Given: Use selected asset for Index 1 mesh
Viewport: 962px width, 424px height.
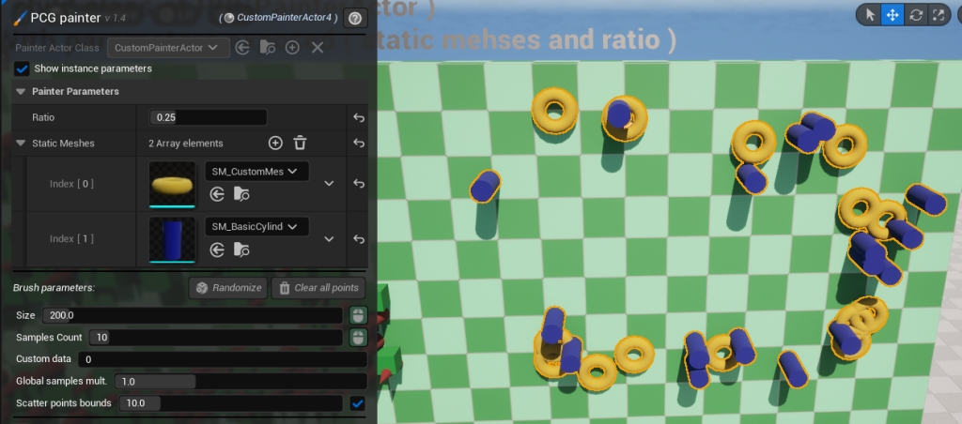Looking at the screenshot, I should 217,249.
